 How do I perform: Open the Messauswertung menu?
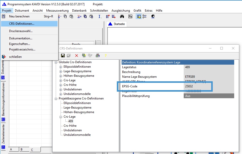click(57, 11)
